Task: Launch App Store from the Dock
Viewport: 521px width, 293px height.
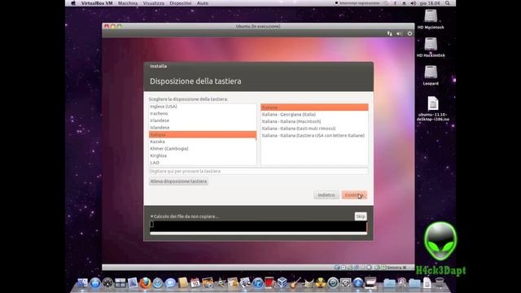Action: [95, 282]
